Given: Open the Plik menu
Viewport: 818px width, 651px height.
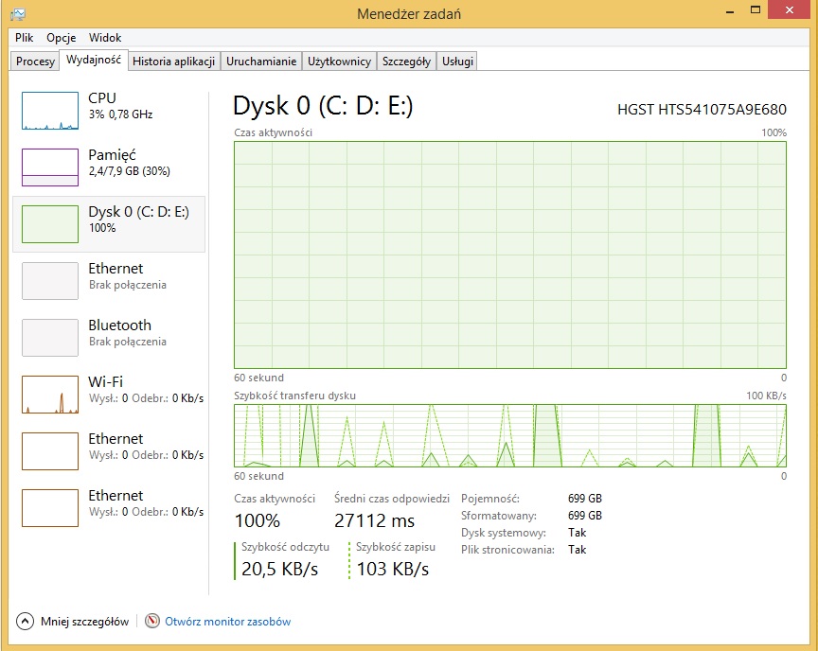Looking at the screenshot, I should coord(25,38).
